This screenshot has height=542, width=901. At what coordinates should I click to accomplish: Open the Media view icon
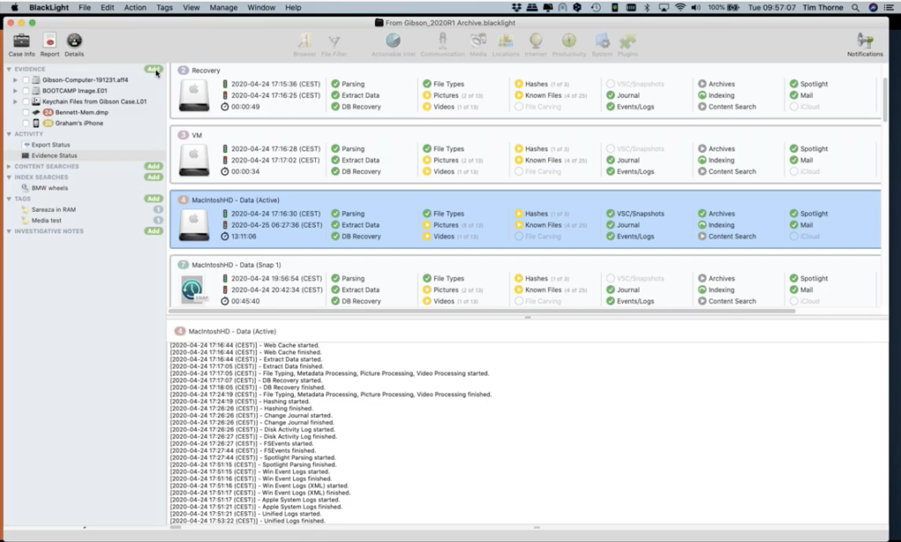(478, 40)
